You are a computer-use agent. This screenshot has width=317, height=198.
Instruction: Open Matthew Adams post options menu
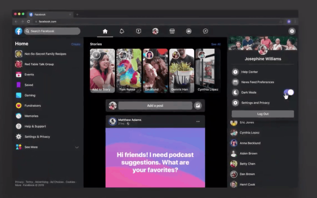coord(198,121)
